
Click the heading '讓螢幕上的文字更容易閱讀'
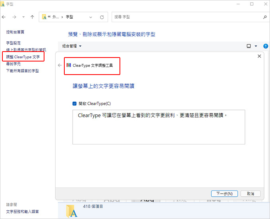click(x=103, y=86)
